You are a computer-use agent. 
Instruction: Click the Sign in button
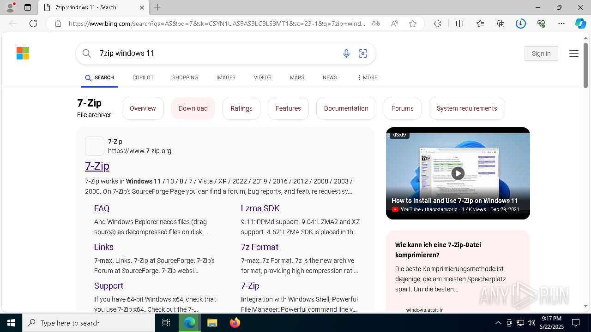(541, 53)
